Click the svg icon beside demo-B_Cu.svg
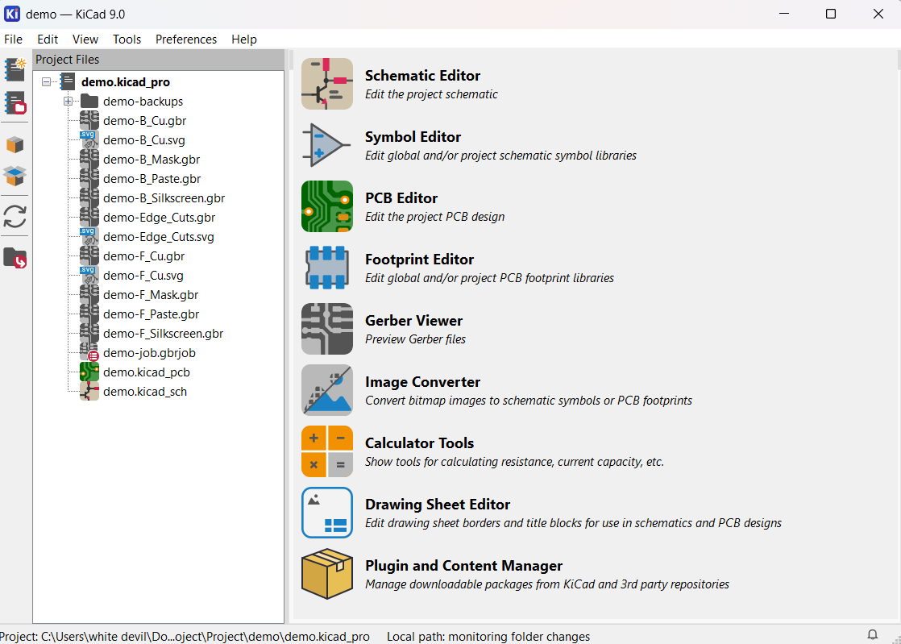 89,140
